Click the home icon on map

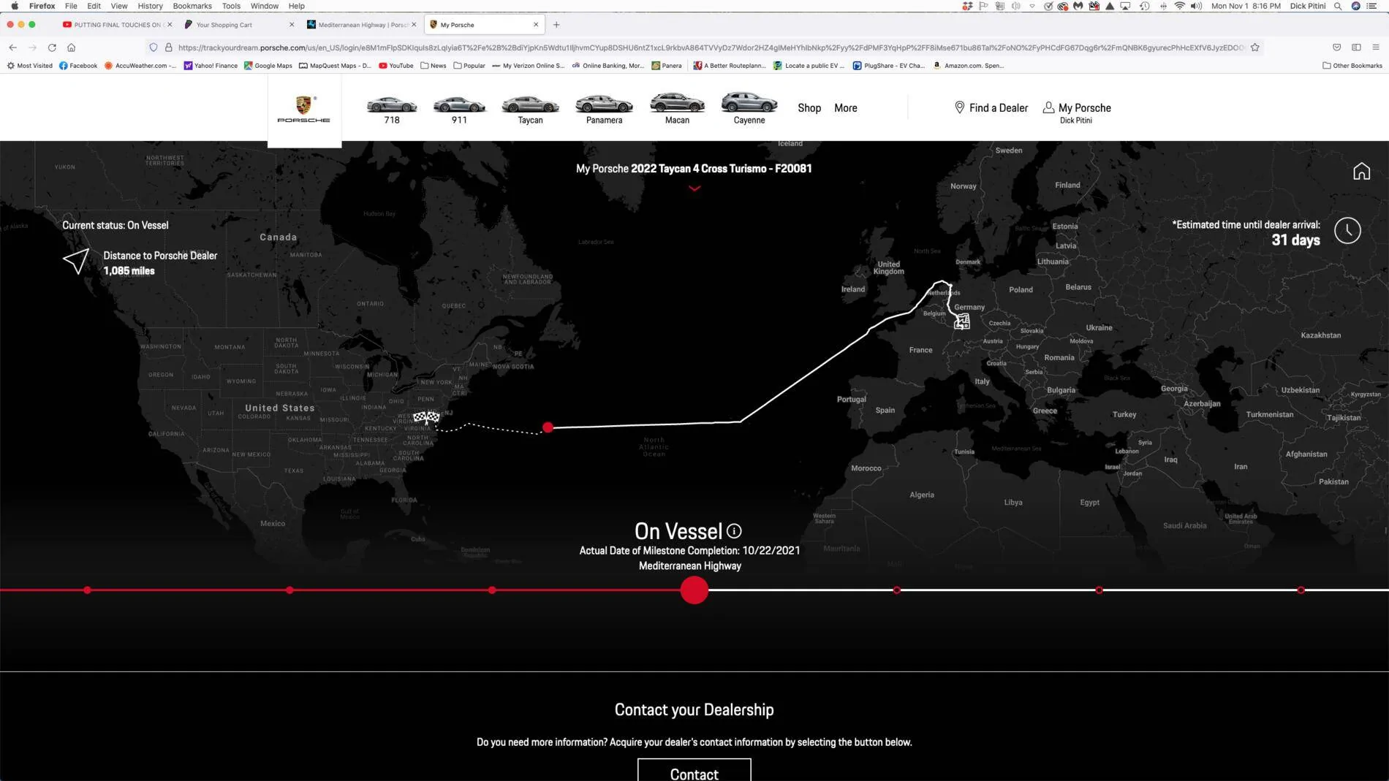1361,172
